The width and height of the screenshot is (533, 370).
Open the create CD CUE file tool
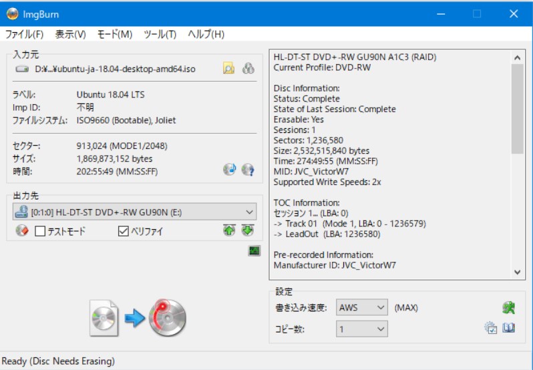pyautogui.click(x=230, y=169)
